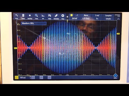
Task: Change the Sample acquisition mode
Action: 108,19
